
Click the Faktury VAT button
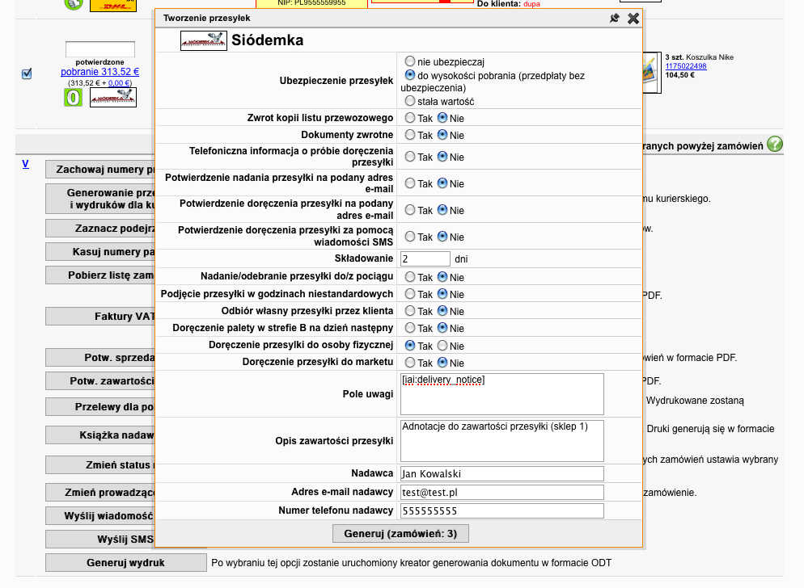click(x=100, y=317)
